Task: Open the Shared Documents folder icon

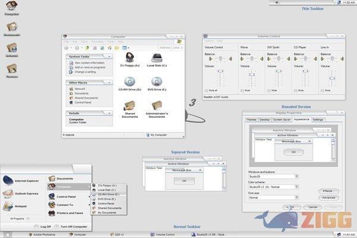Action: click(130, 105)
